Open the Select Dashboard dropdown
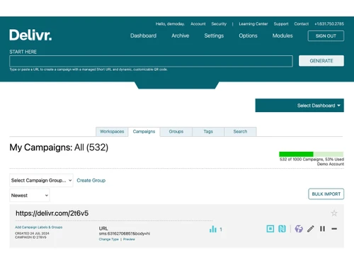Viewport: 354px width, 266px height. pos(299,106)
